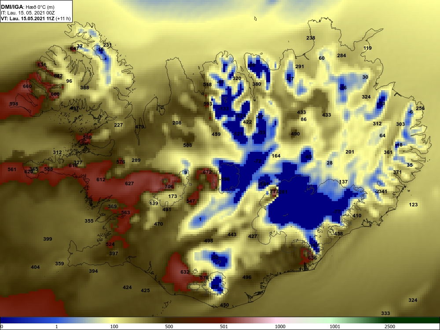Click the map value '361'
Screen dimensions: 440x330
point(388,152)
